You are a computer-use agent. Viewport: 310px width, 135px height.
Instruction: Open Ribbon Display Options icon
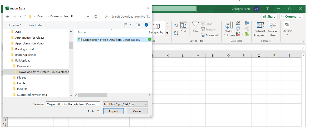click(267, 9)
